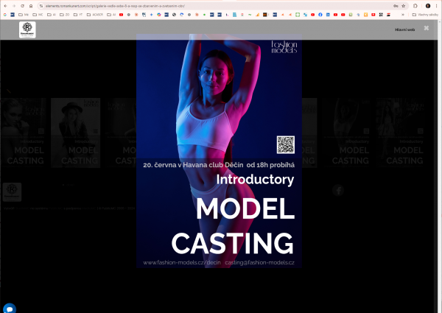
Task: Open the extensions puzzle icon
Action: coord(415,6)
